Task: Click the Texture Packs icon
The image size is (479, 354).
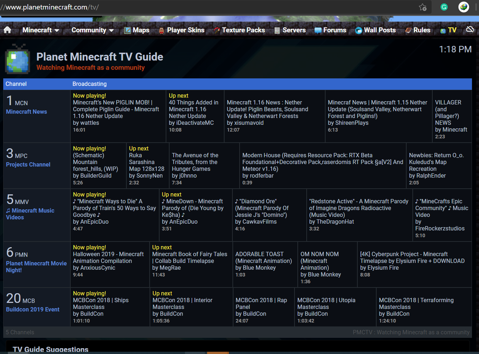Action: 217,30
